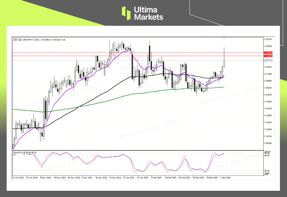Click the gray current price label on axis

pos(268,61)
